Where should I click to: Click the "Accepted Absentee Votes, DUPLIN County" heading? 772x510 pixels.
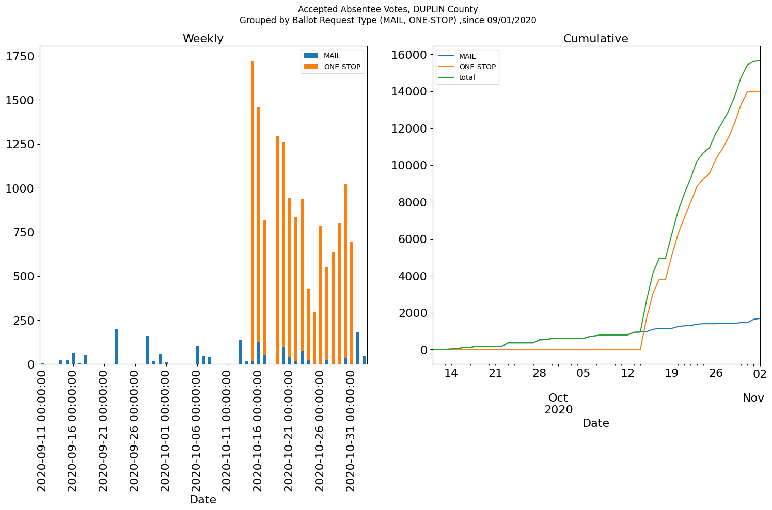(x=388, y=9)
